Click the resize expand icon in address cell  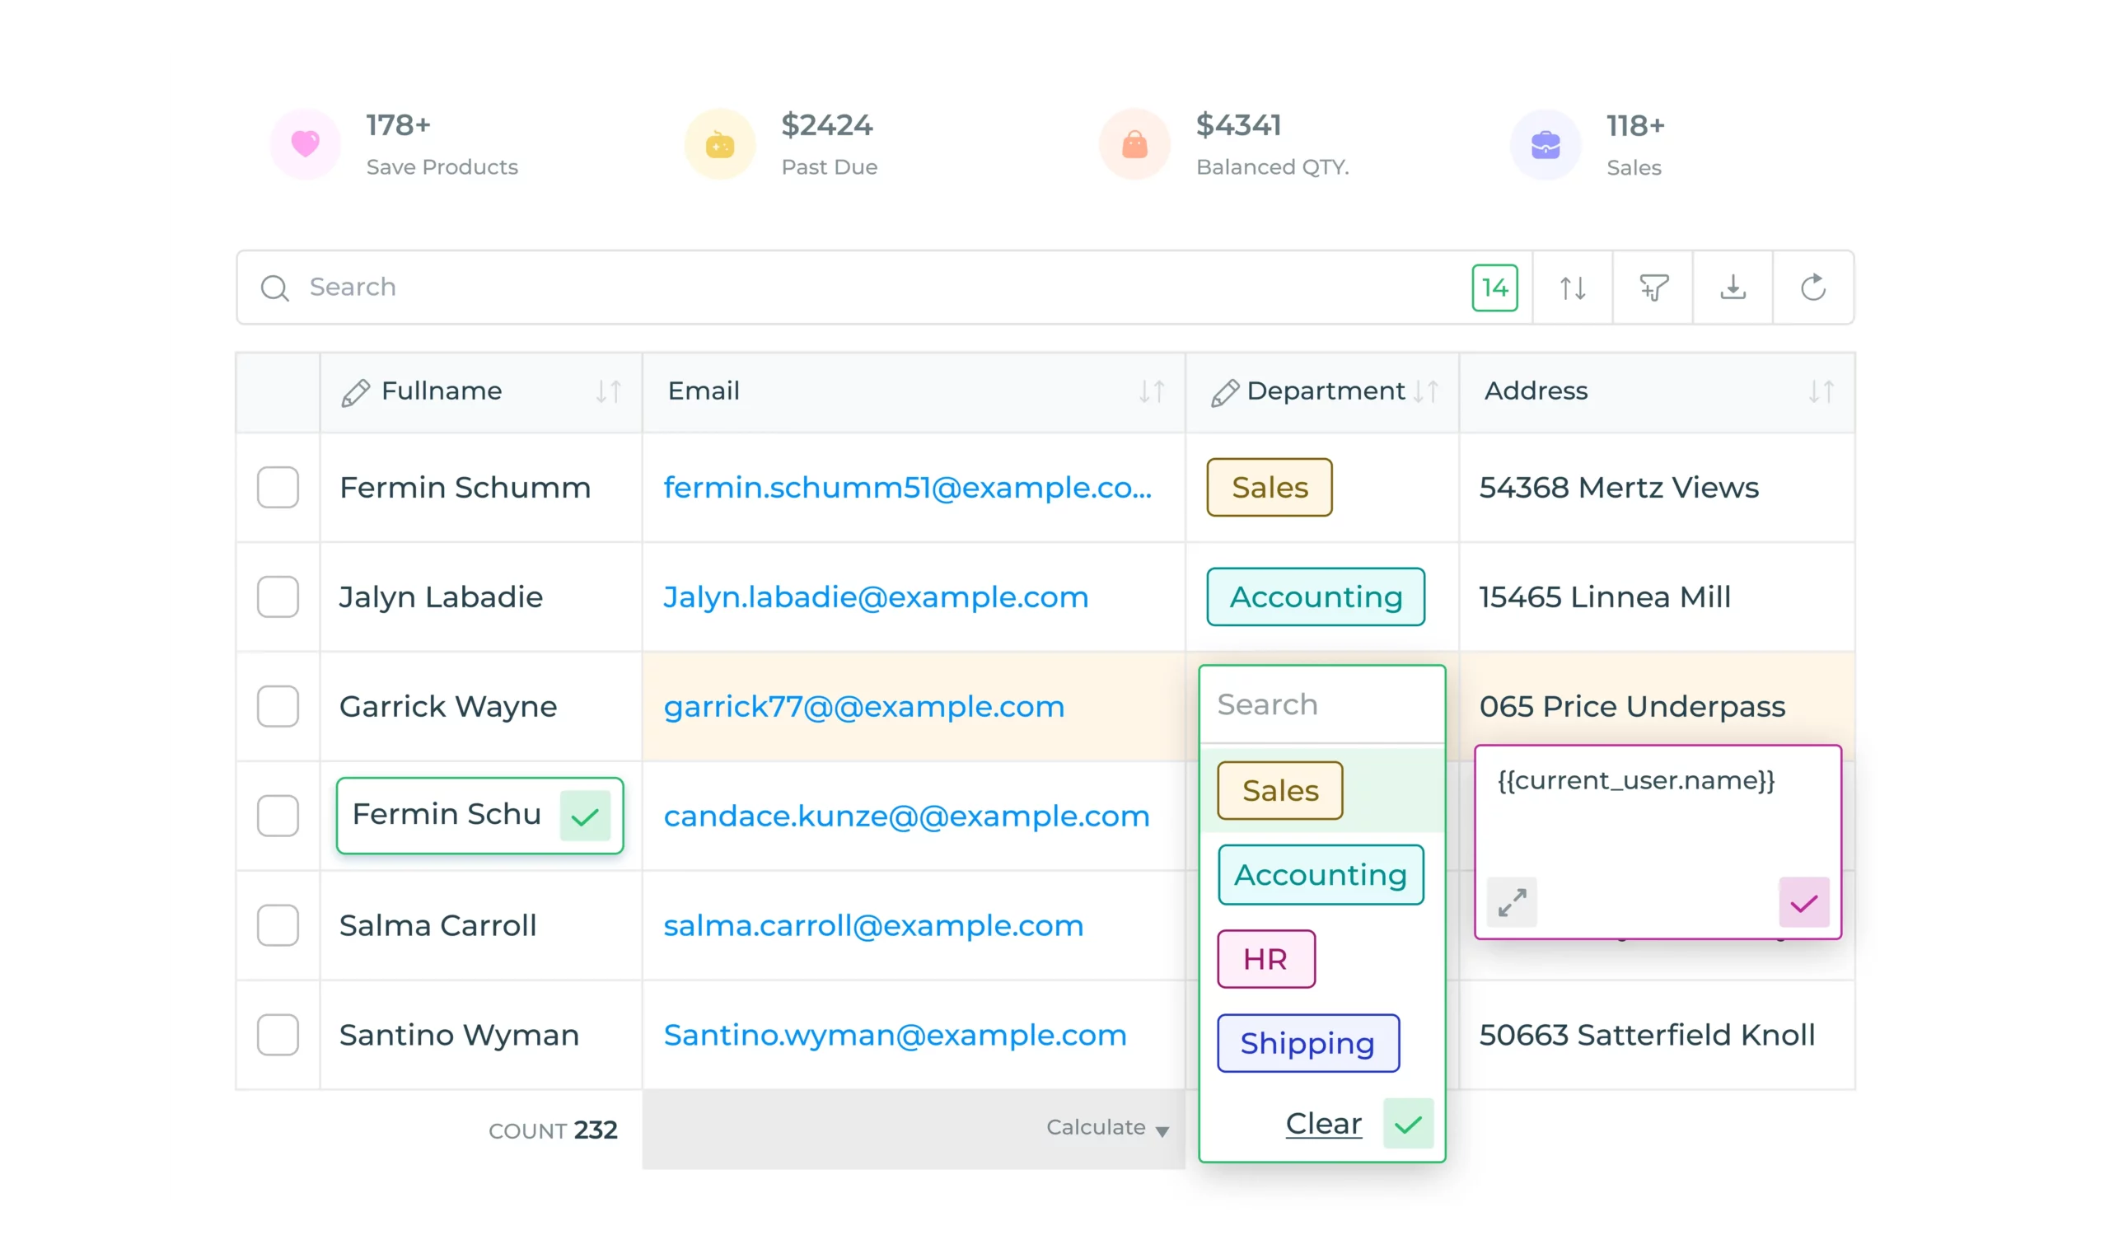1512,899
